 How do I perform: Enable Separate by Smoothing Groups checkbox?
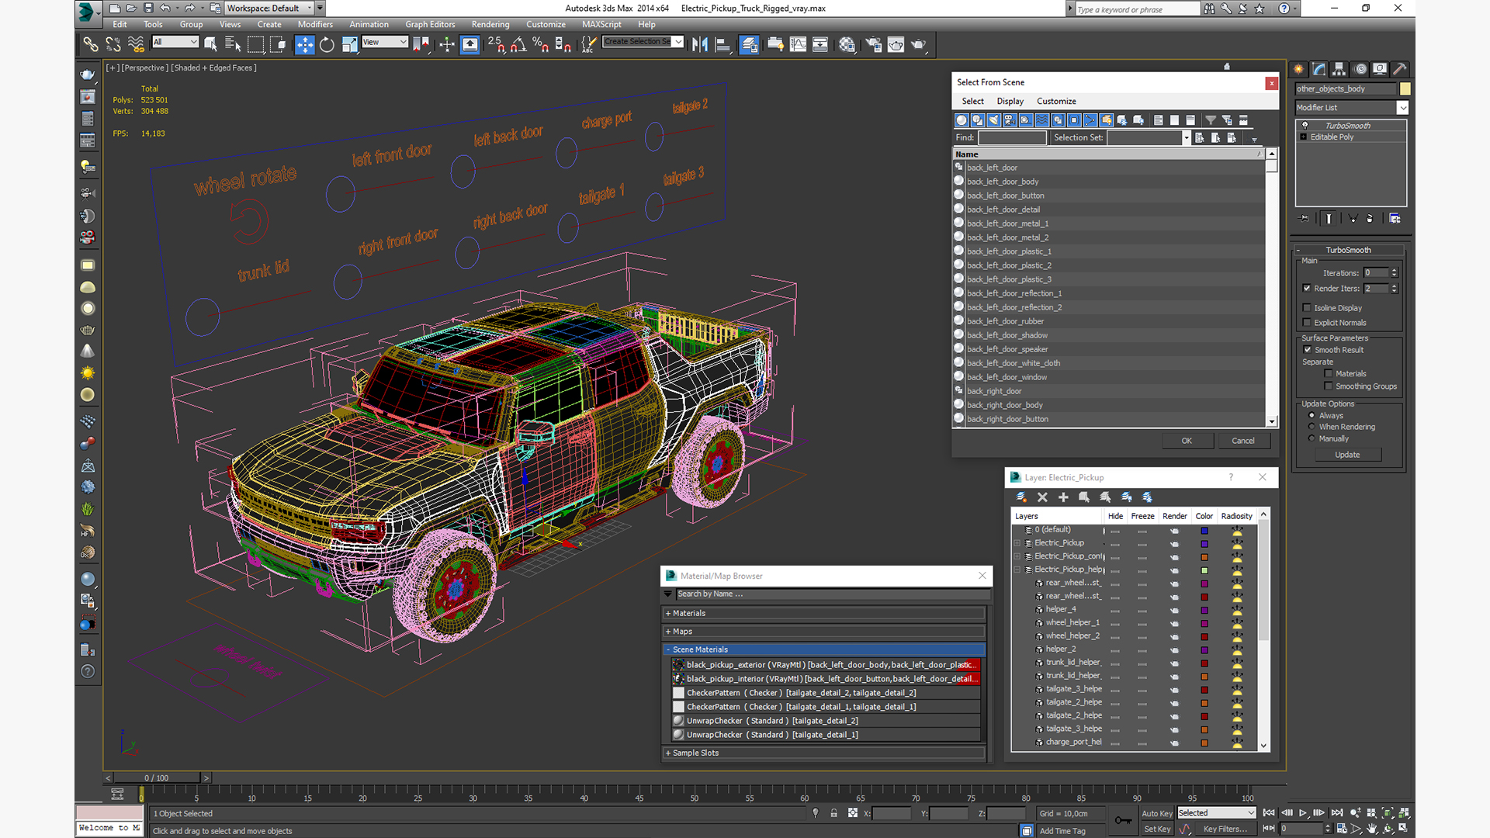[x=1329, y=386]
